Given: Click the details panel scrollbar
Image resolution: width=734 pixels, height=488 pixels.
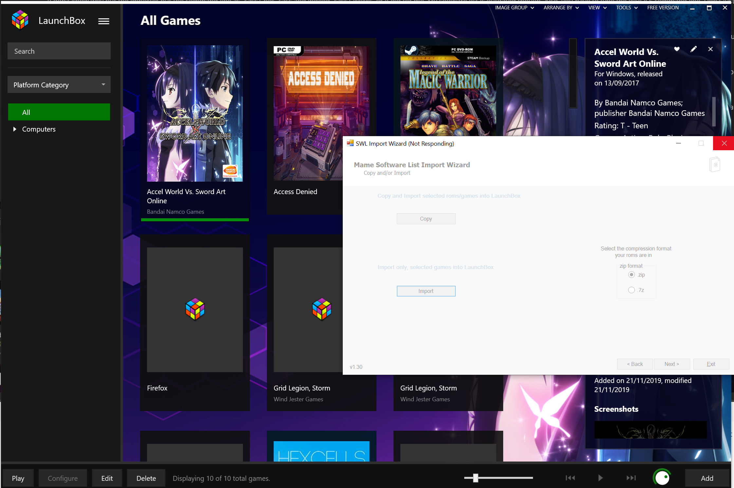Looking at the screenshot, I should (x=714, y=111).
